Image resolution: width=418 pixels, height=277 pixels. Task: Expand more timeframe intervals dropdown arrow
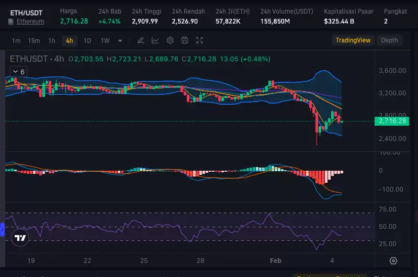tap(120, 40)
